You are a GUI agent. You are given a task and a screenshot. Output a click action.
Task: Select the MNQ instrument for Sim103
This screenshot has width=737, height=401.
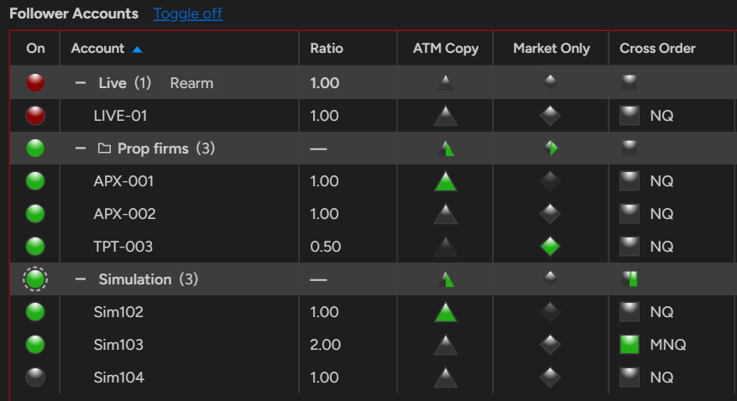coord(668,345)
